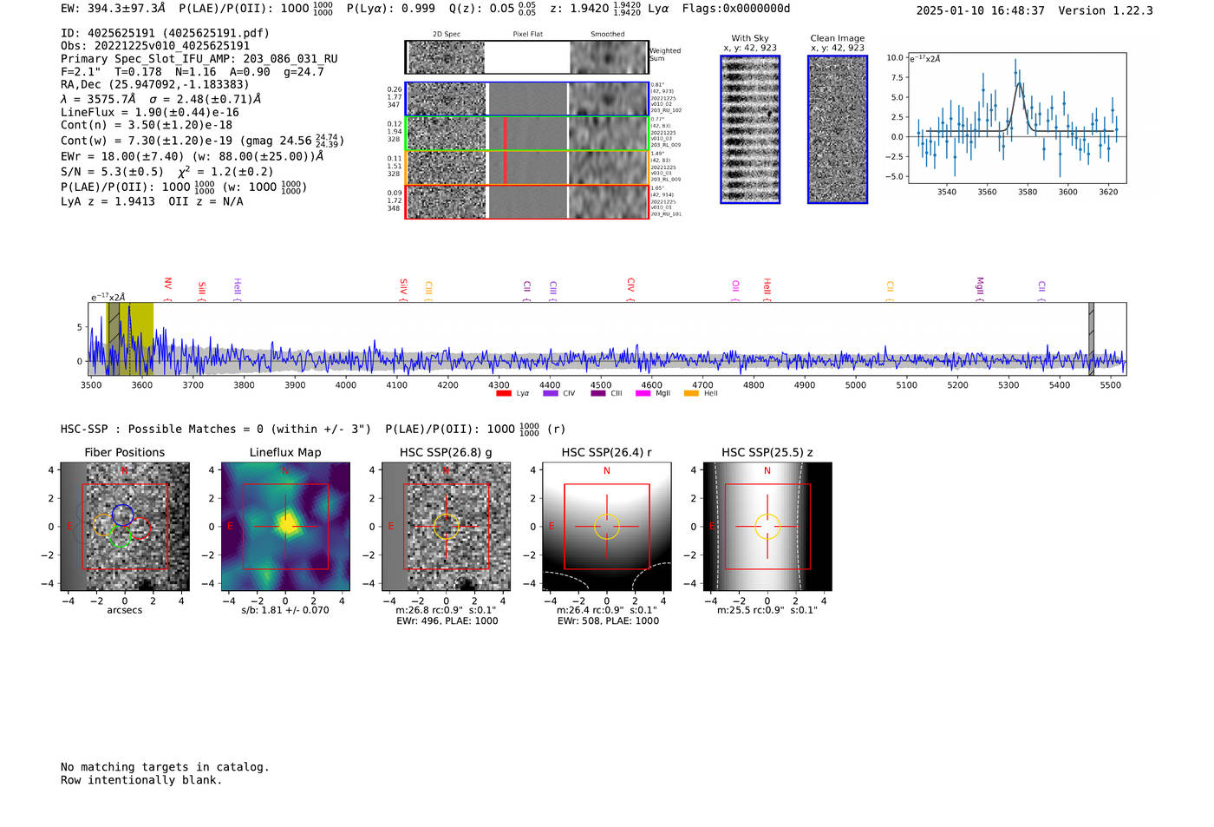
Task: Click the No matching targets in catalog text
Action: pyautogui.click(x=165, y=767)
